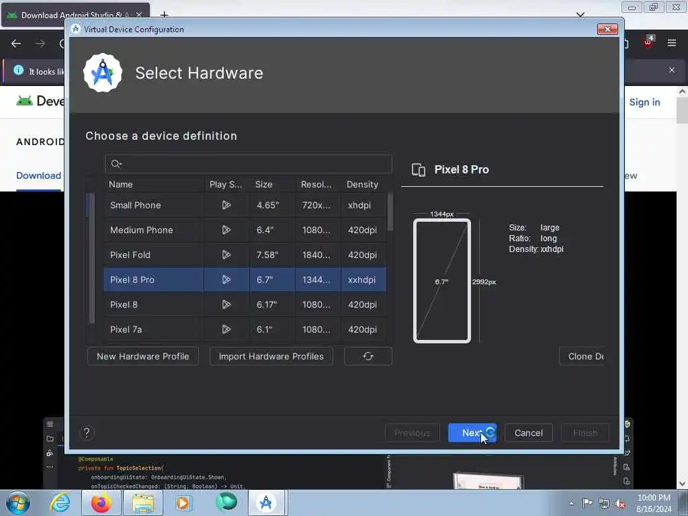688x516 pixels.
Task: Open the browser tab list dropdown chevron
Action: pyautogui.click(x=580, y=15)
